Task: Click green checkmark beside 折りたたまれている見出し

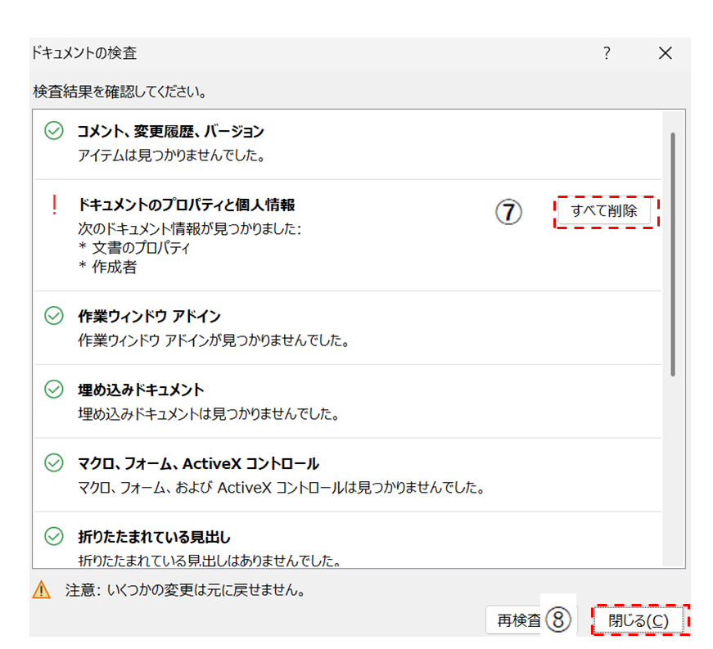Action: [x=54, y=537]
